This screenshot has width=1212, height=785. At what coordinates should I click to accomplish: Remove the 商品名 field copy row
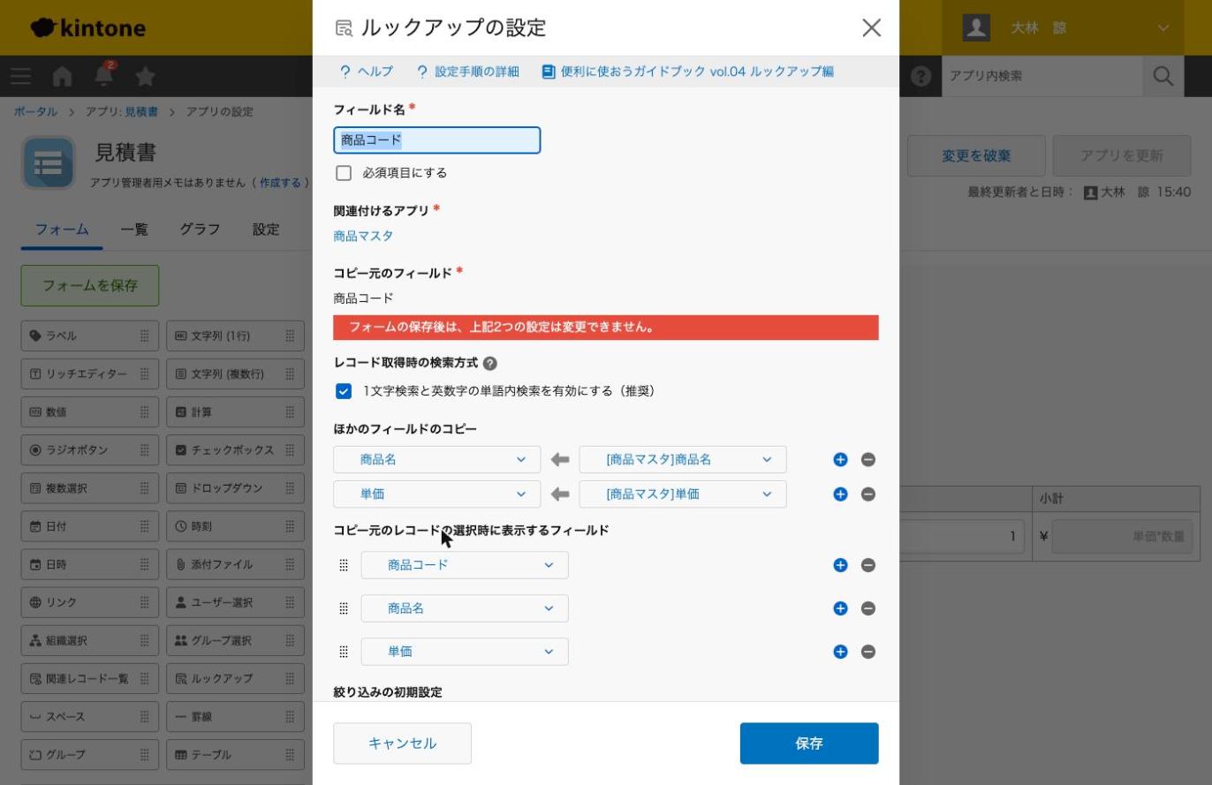coord(868,459)
